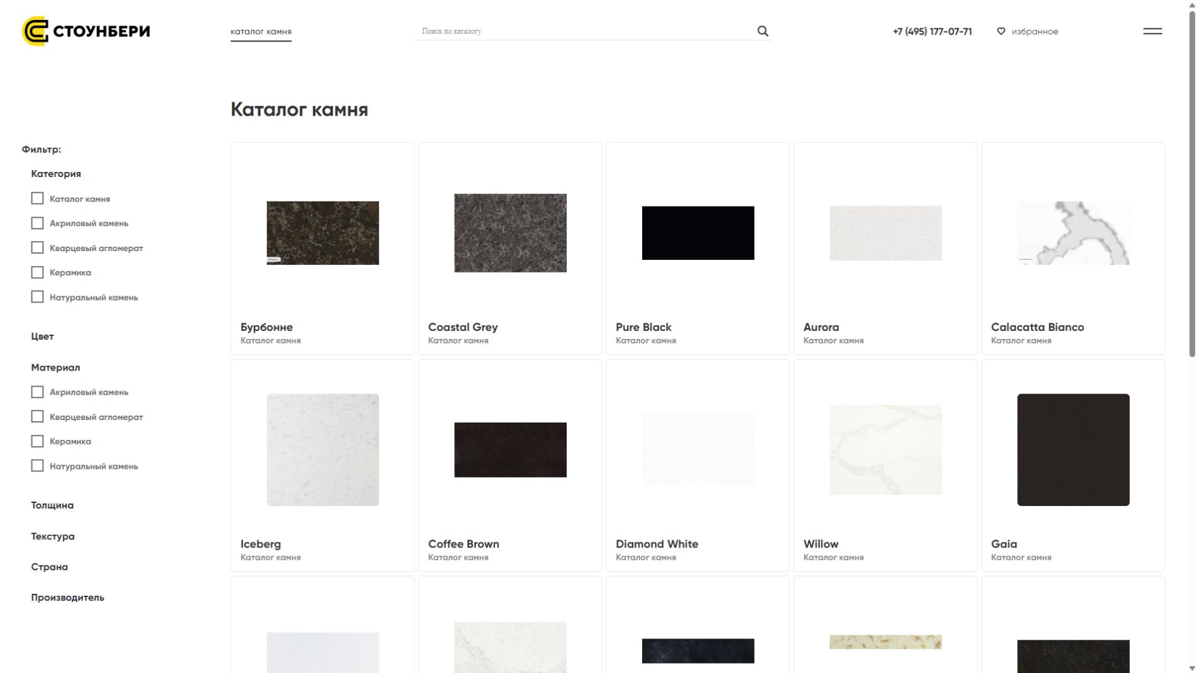Click the Coastal Grey product title
The width and height of the screenshot is (1197, 673).
[462, 327]
